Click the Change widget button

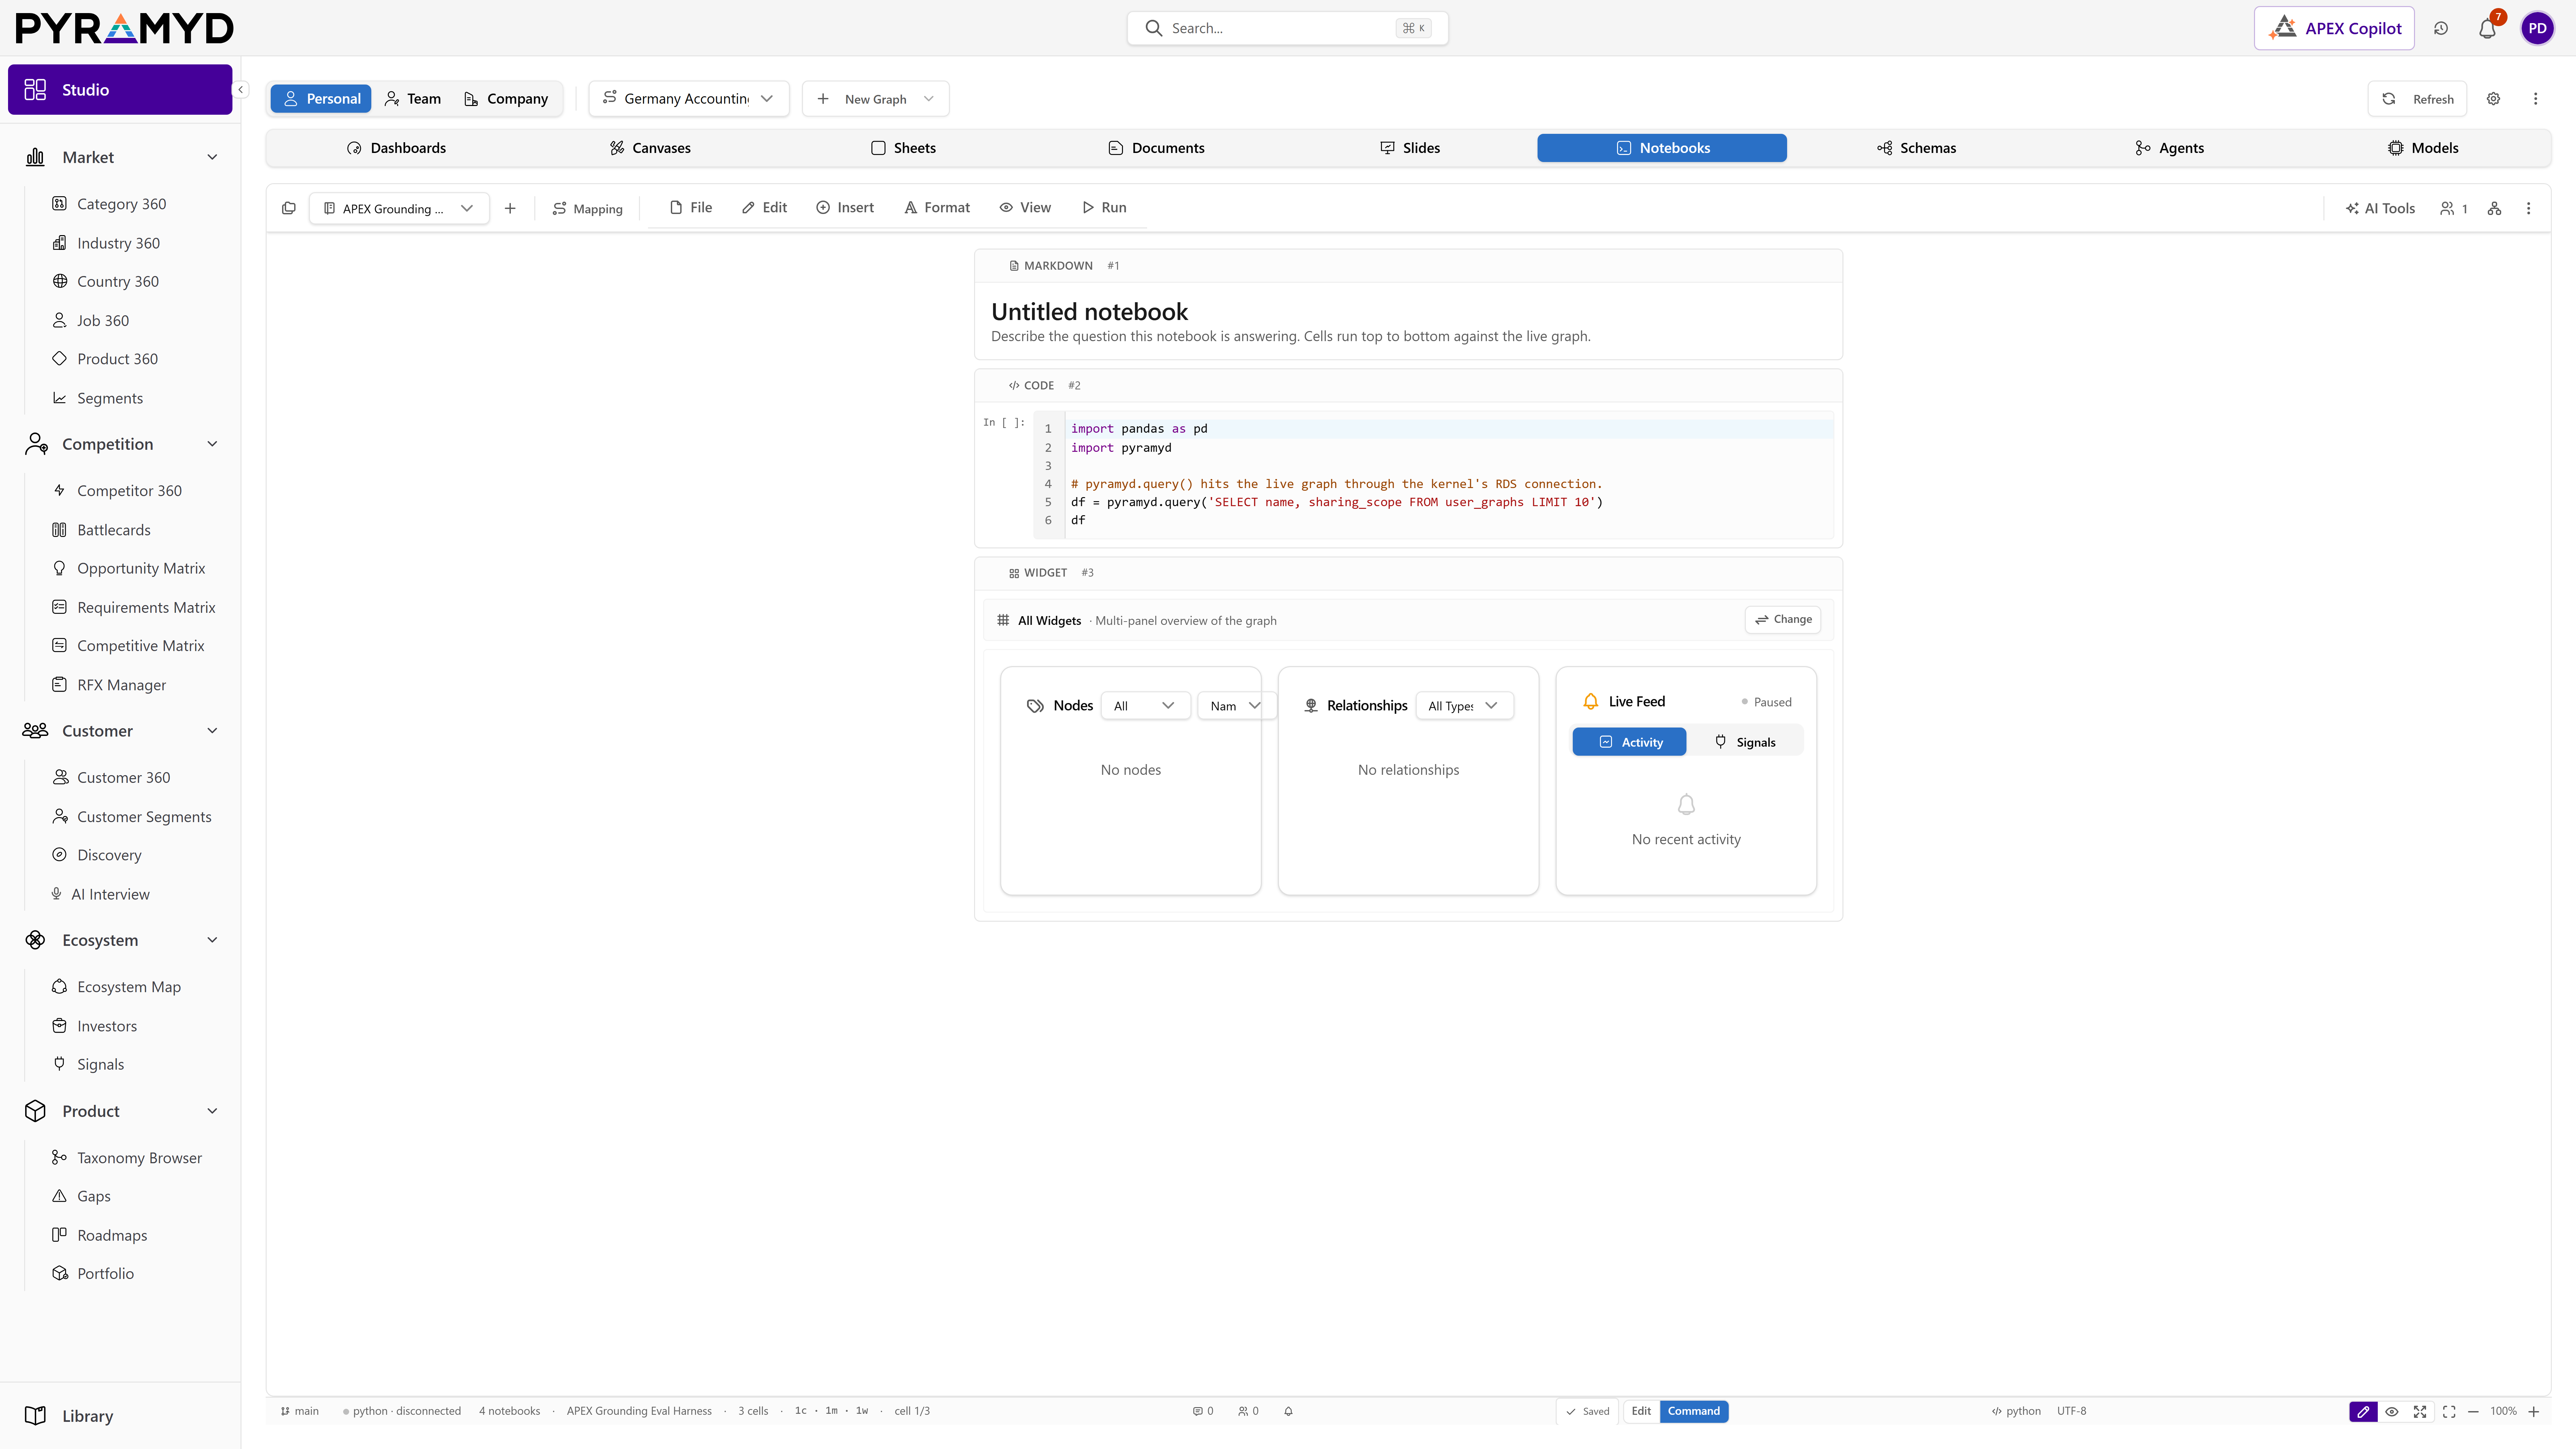coord(1783,620)
